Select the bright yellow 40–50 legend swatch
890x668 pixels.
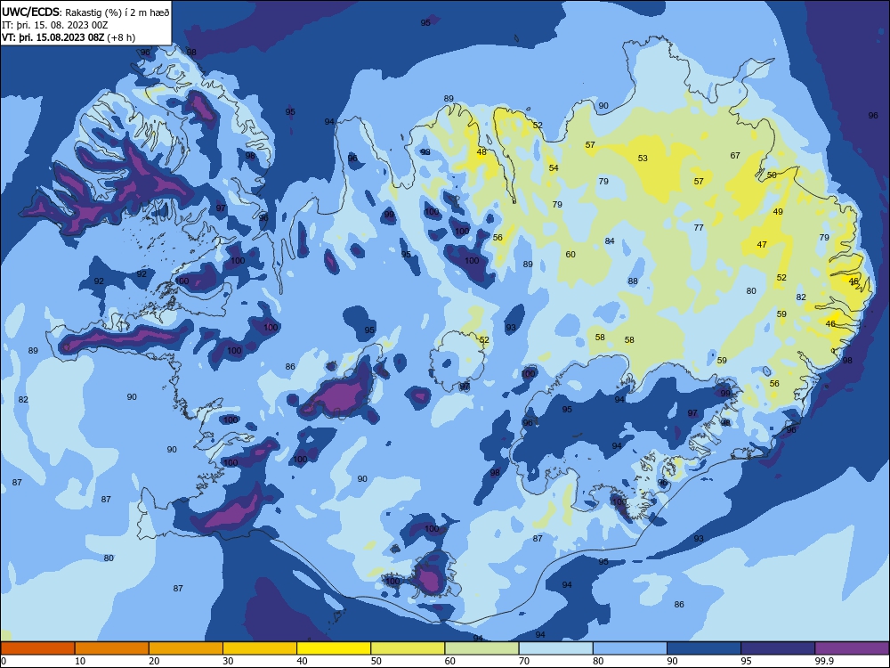coord(334,648)
